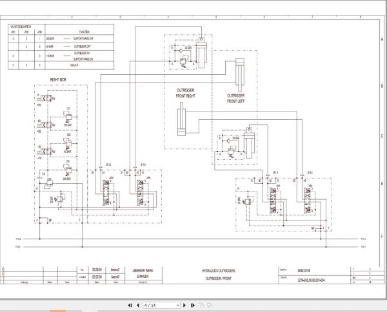Screen dimensions: 387x312
Task: Click the OUTRIGGER / FRONT subtitle
Action: point(219,278)
